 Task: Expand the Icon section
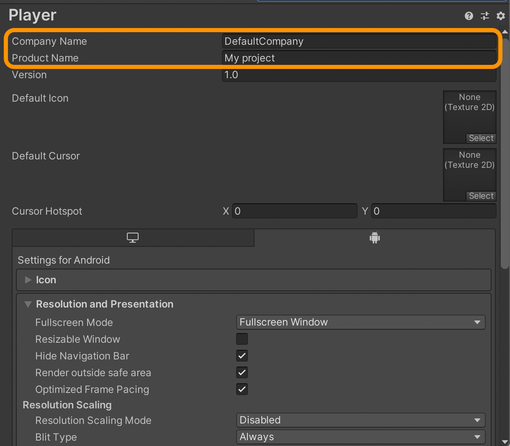point(28,279)
